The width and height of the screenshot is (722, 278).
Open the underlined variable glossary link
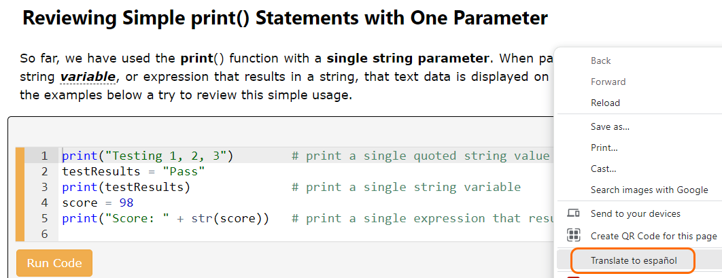point(88,77)
